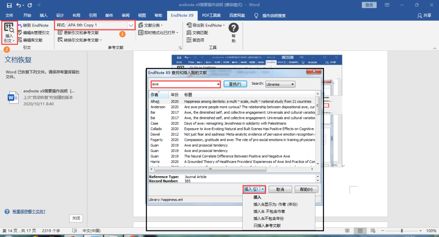Select the Anderson 2020 reference row
Image resolution: width=439 pixels, height=237 pixels.
(232, 107)
